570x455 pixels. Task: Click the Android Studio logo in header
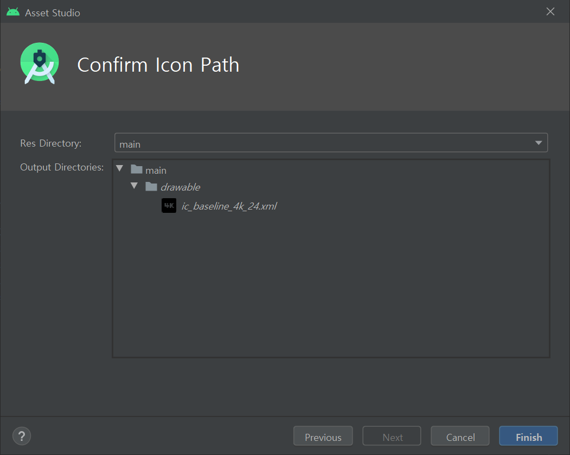(39, 64)
